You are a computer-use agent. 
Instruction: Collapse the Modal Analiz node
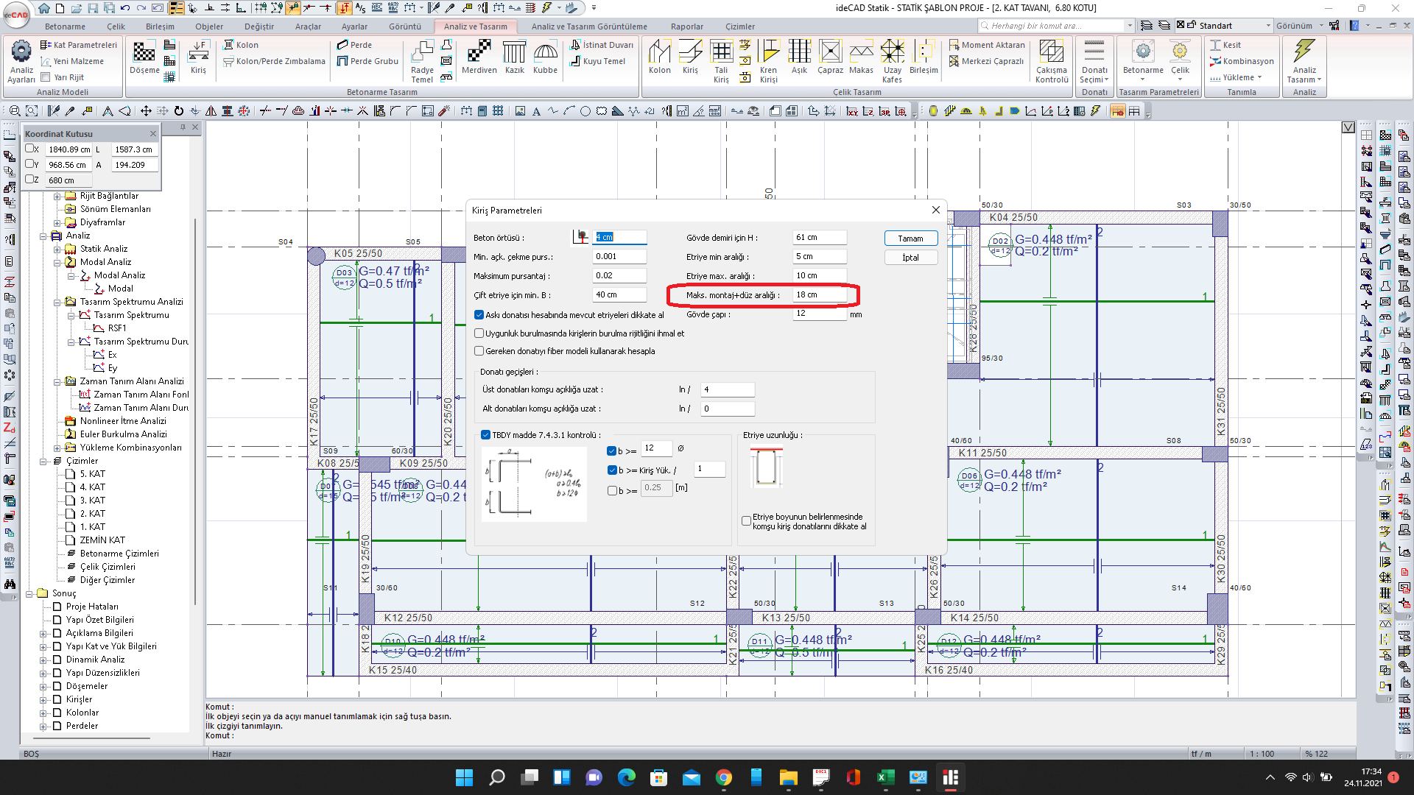pyautogui.click(x=57, y=263)
